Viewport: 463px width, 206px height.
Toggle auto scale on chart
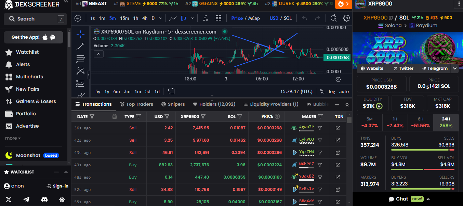pos(344,91)
